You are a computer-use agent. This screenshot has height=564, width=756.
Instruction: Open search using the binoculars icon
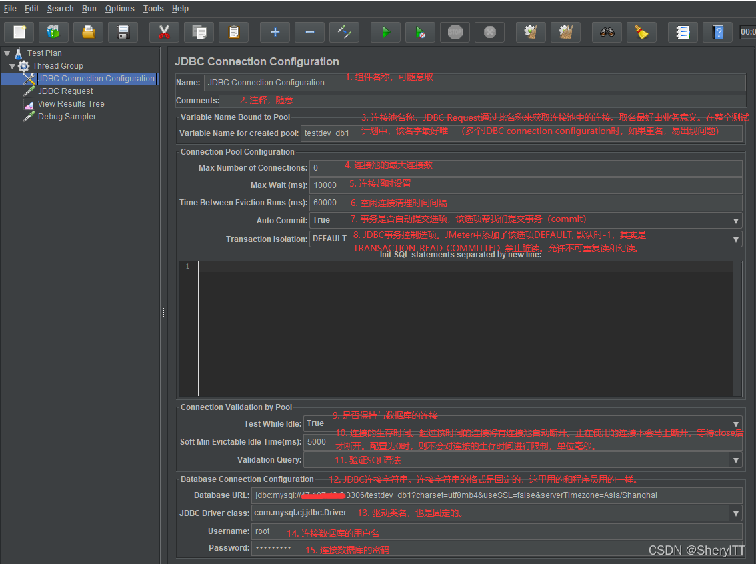pos(607,31)
